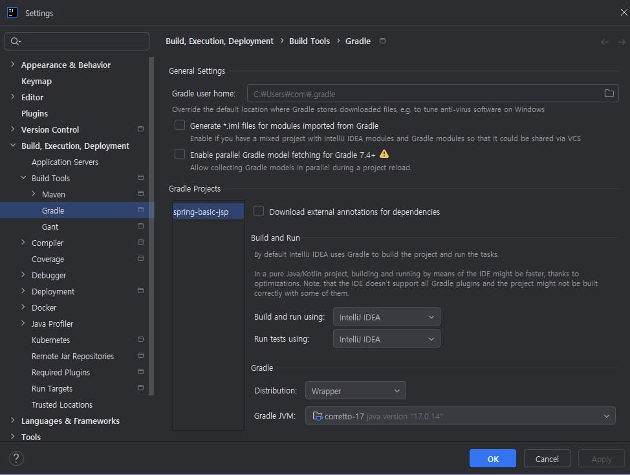Expand Appearance & Behavior section
This screenshot has width=630, height=475.
tap(12, 64)
